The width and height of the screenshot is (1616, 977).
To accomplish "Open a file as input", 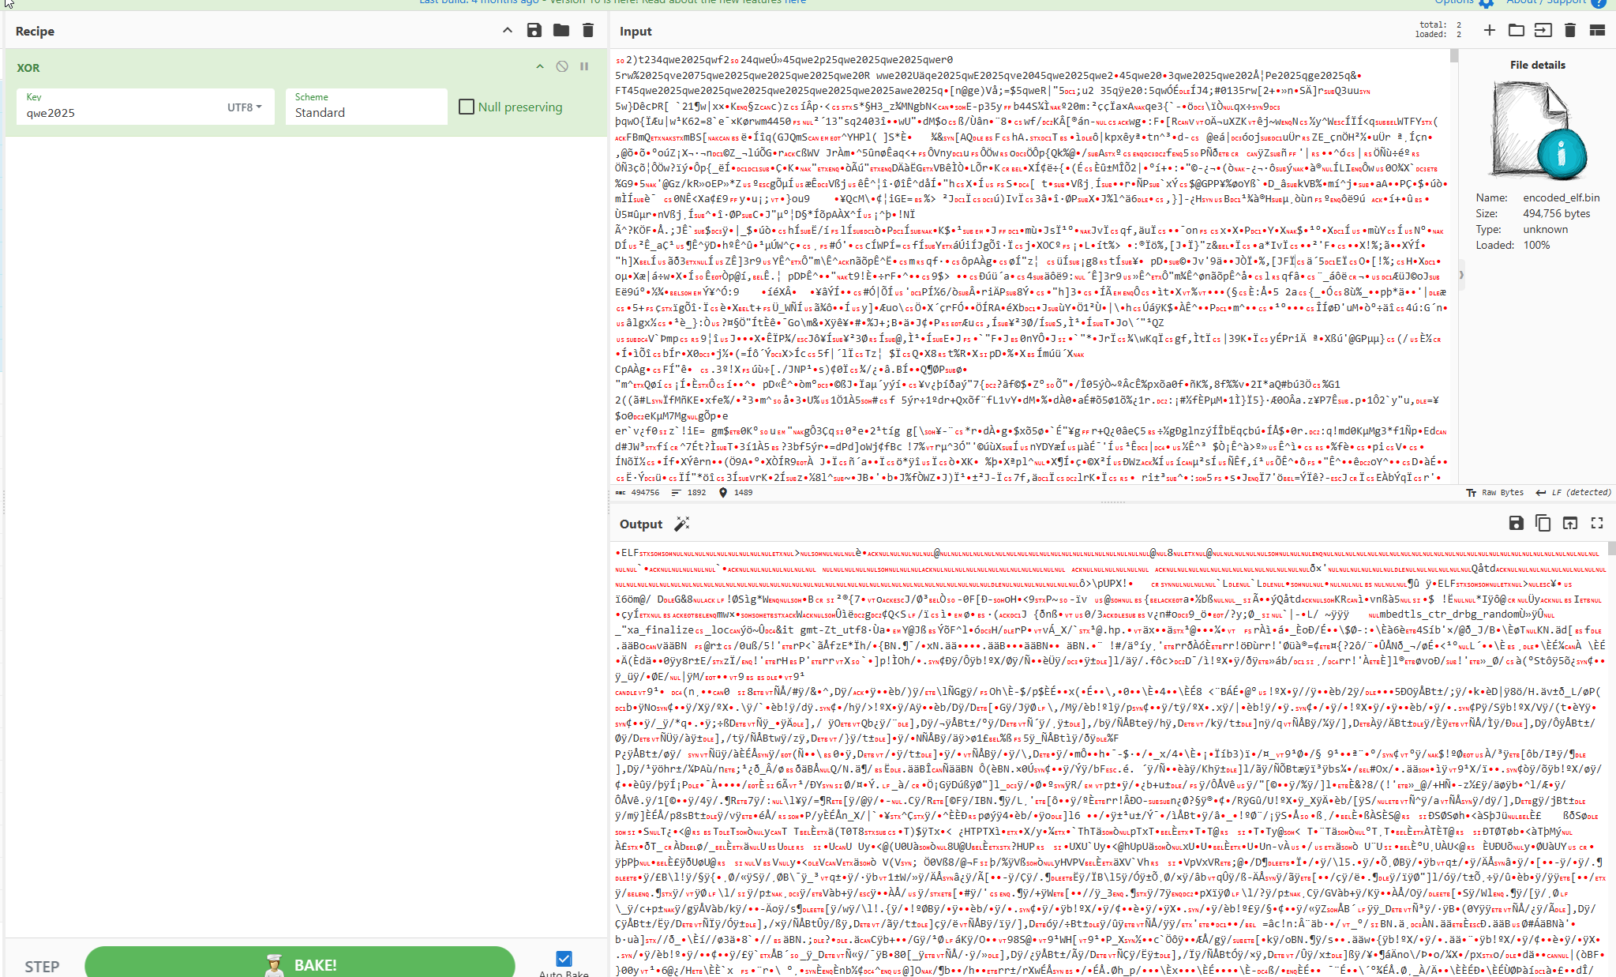I will (x=1543, y=31).
